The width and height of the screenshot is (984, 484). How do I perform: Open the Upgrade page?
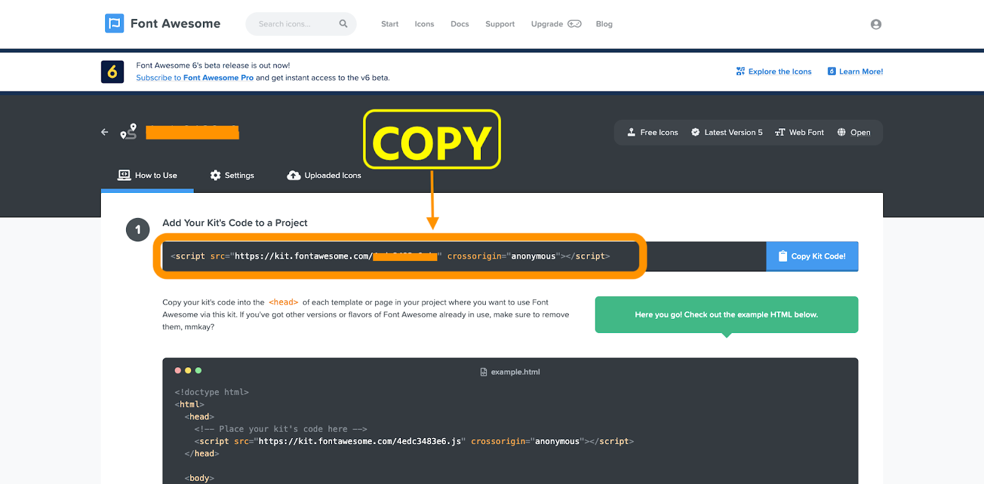[547, 24]
